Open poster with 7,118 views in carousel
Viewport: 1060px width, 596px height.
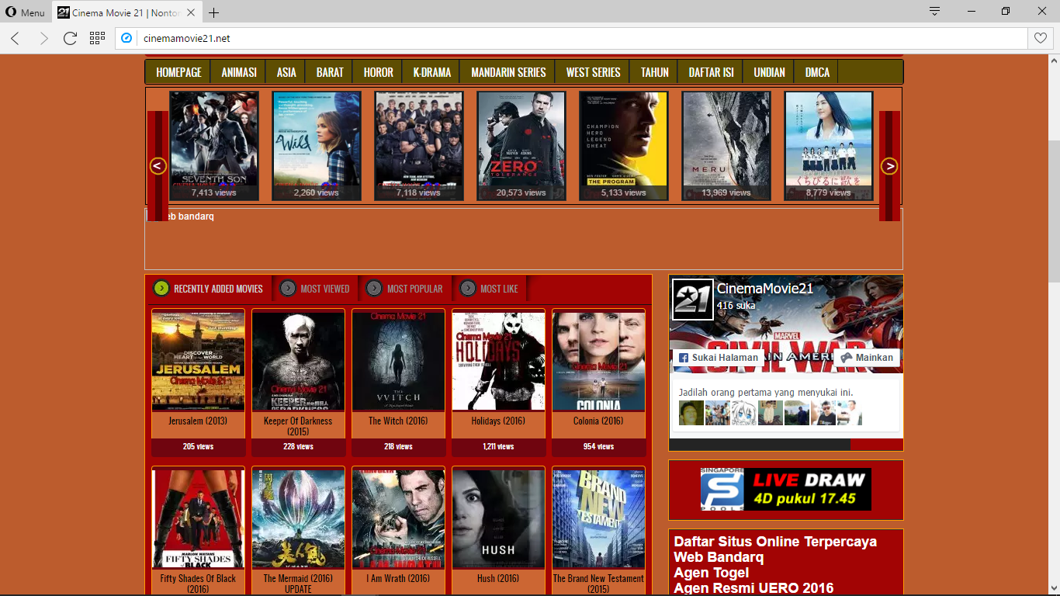419,146
